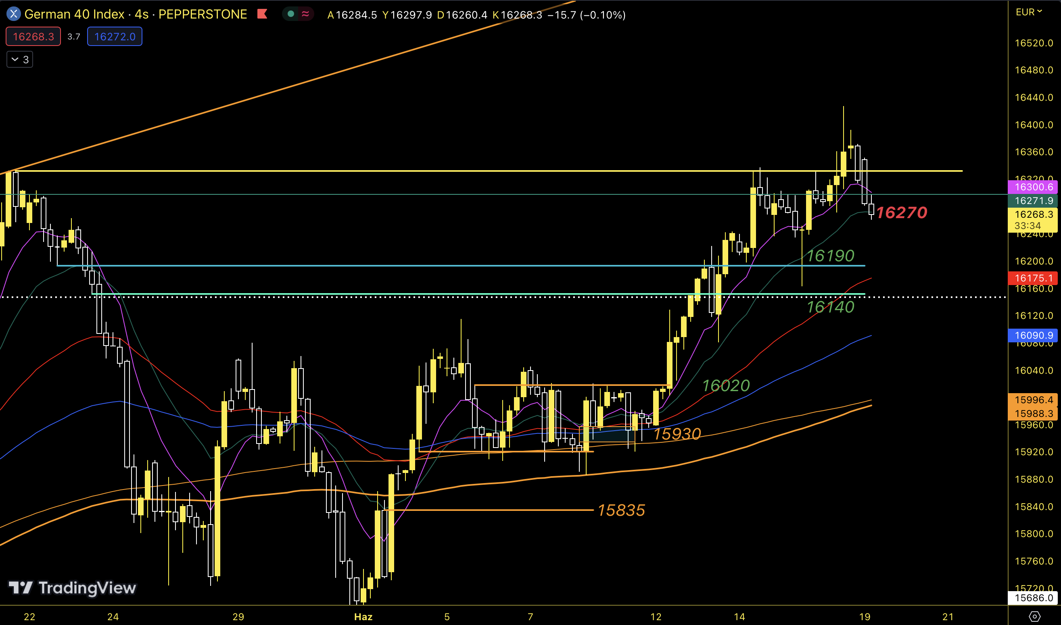Image resolution: width=1061 pixels, height=625 pixels.
Task: Click the German 40 Index symbol logo icon
Action: [x=13, y=15]
